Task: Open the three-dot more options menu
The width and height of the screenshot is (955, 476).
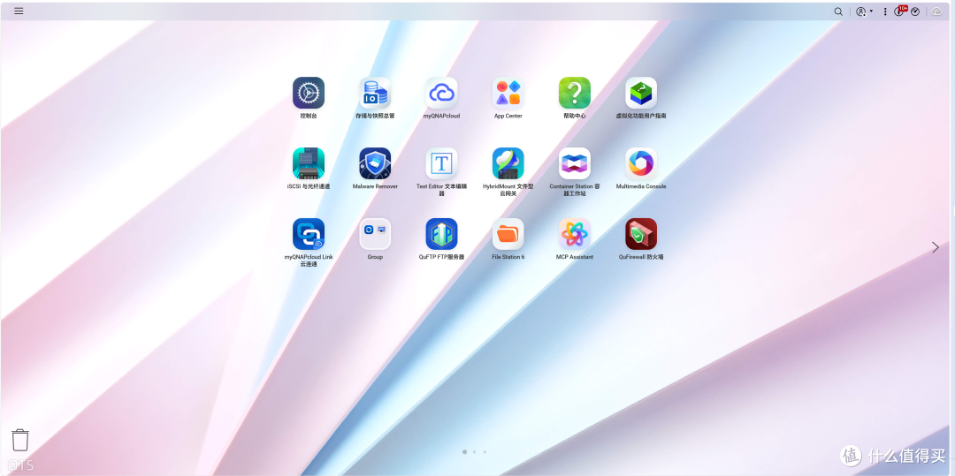Action: (x=885, y=11)
